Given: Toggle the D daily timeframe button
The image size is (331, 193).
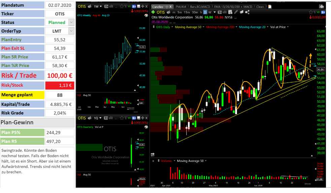Looking at the screenshot, I should 205,12.
